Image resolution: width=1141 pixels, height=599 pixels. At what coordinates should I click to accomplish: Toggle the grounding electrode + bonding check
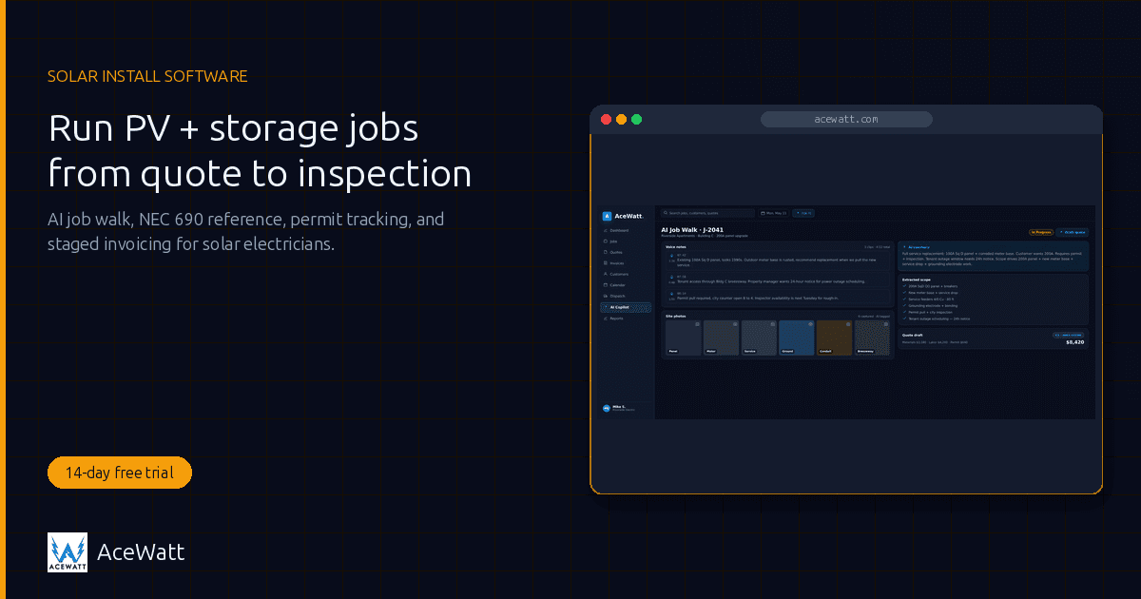(904, 305)
